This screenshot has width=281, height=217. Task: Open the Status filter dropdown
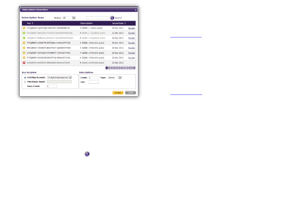[74, 18]
